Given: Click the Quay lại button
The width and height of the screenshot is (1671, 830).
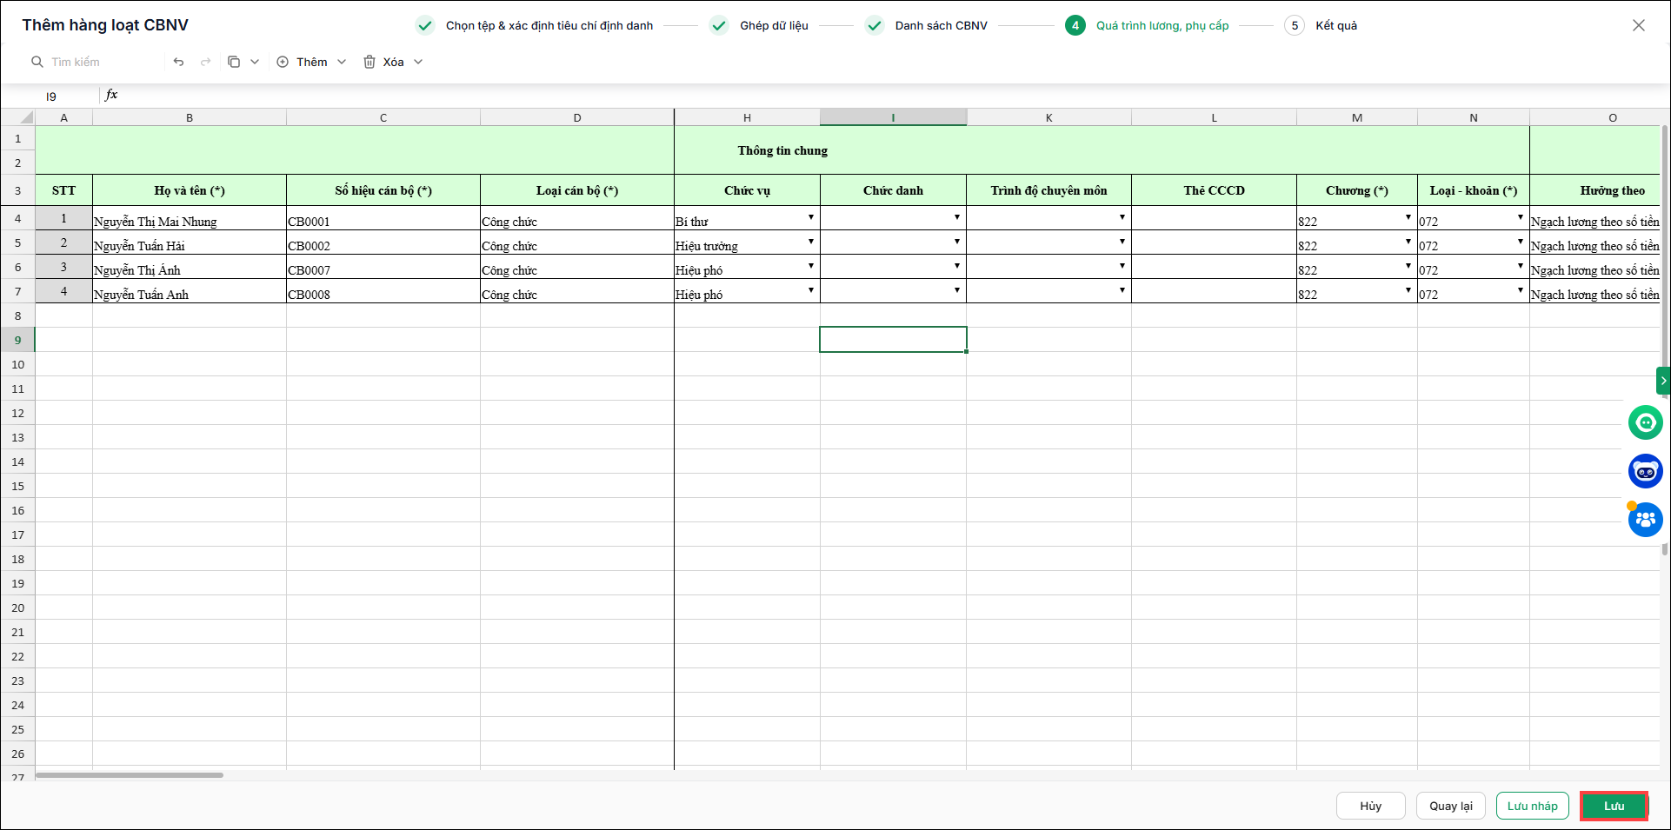Looking at the screenshot, I should tap(1451, 806).
